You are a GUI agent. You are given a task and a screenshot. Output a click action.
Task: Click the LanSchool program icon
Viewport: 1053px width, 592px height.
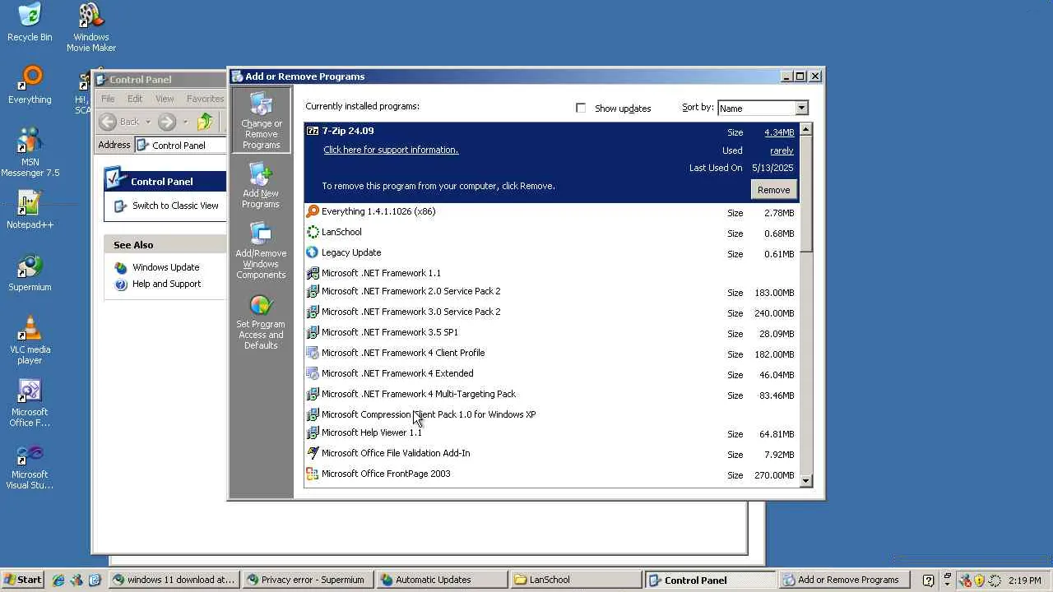313,232
